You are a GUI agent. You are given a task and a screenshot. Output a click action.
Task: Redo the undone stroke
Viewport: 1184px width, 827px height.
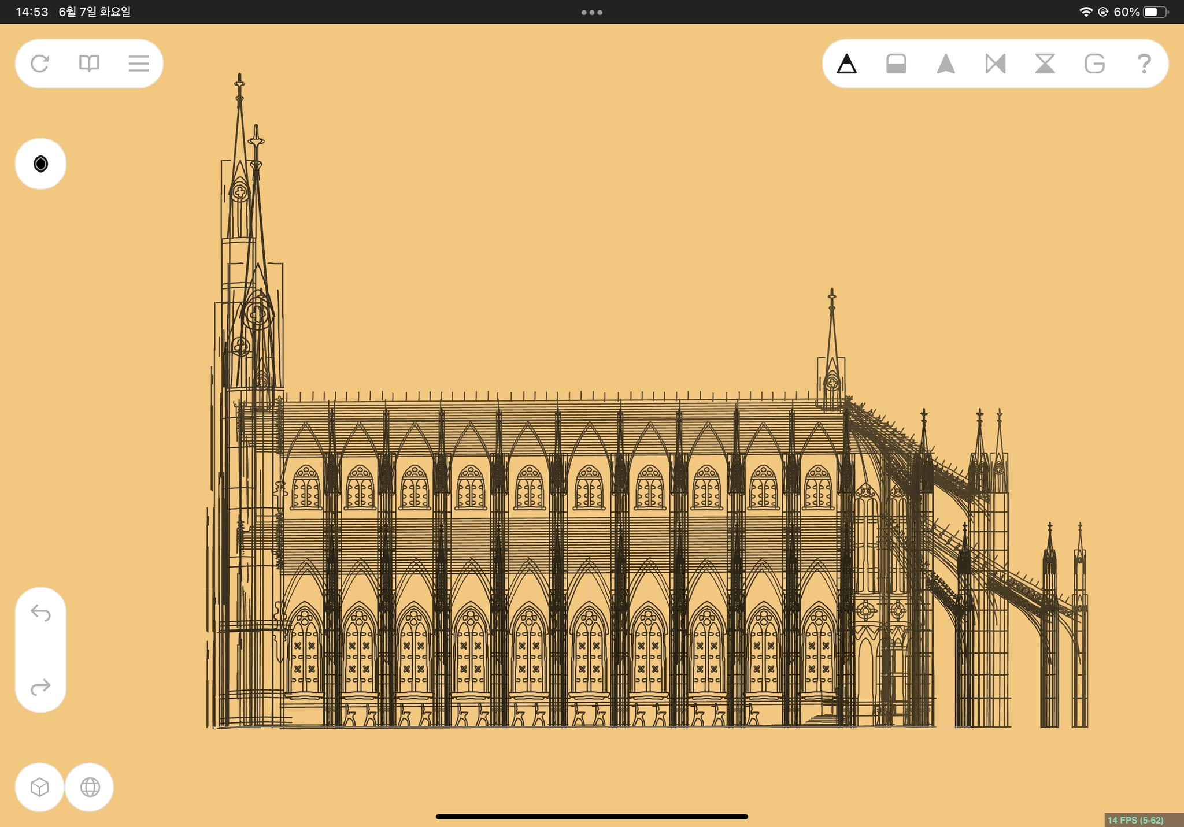[40, 687]
